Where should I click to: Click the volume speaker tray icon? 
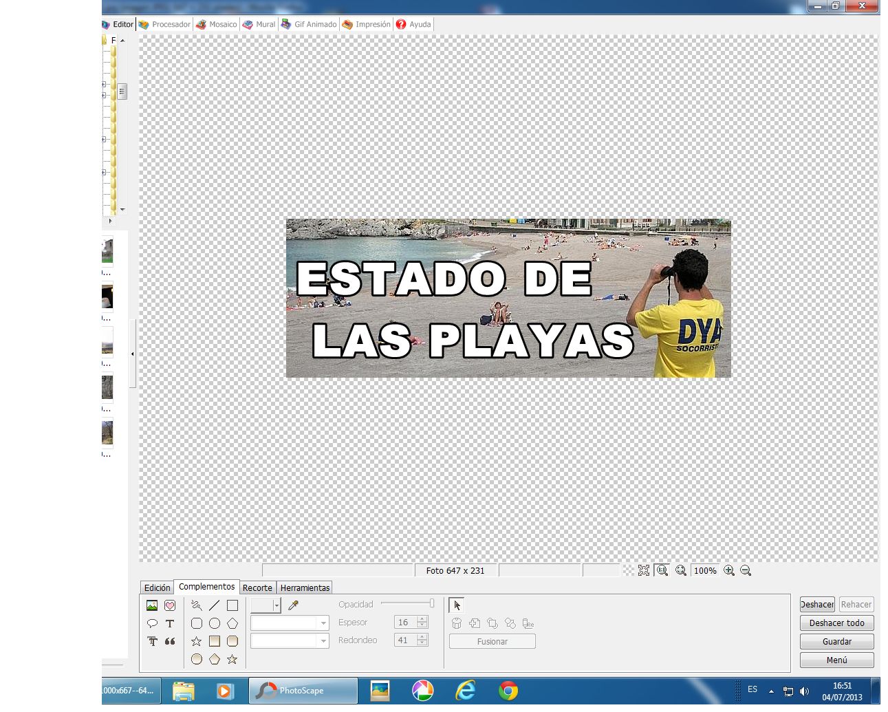point(804,691)
